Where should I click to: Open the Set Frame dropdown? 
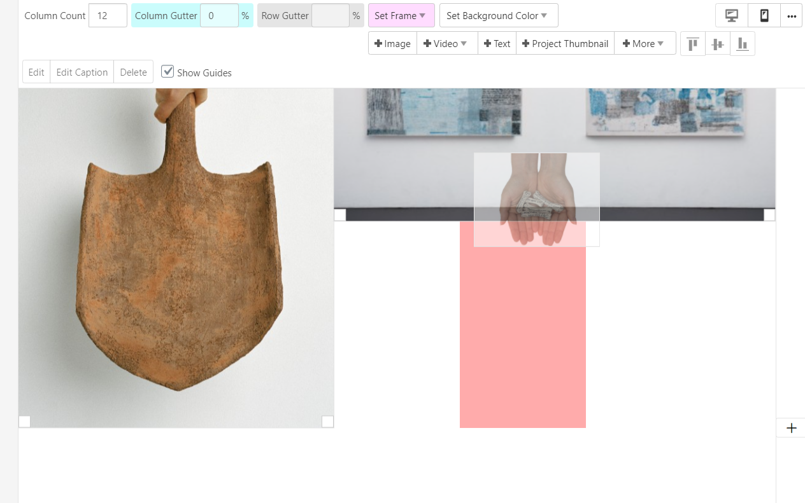click(x=401, y=16)
